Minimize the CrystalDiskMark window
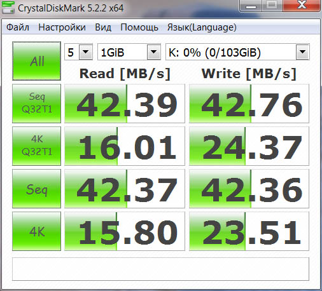 click(251, 6)
